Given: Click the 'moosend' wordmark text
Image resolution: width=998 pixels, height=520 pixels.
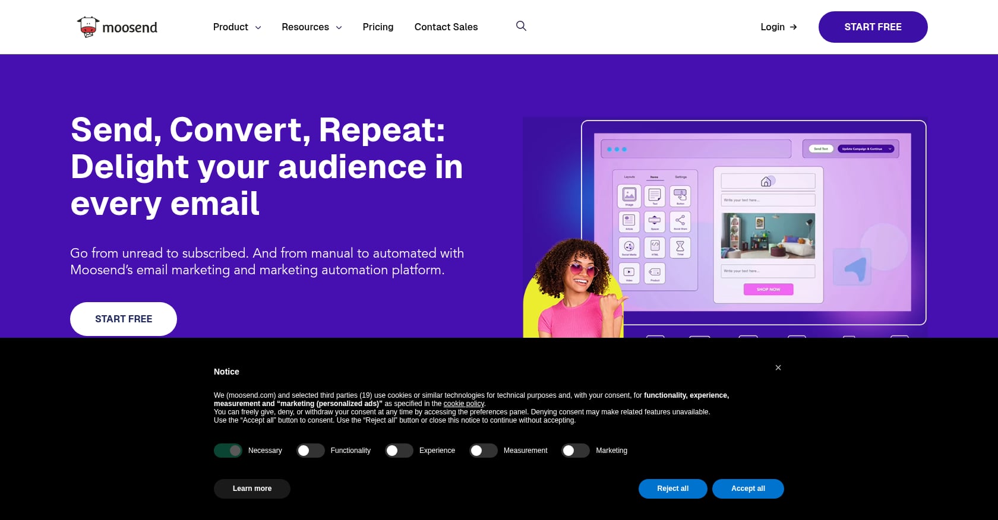Looking at the screenshot, I should (x=130, y=27).
